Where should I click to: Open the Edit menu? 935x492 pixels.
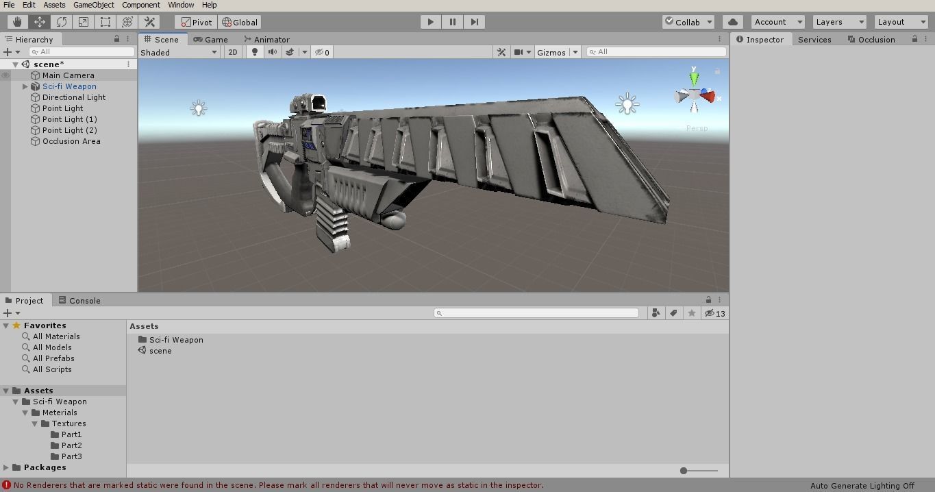(29, 5)
